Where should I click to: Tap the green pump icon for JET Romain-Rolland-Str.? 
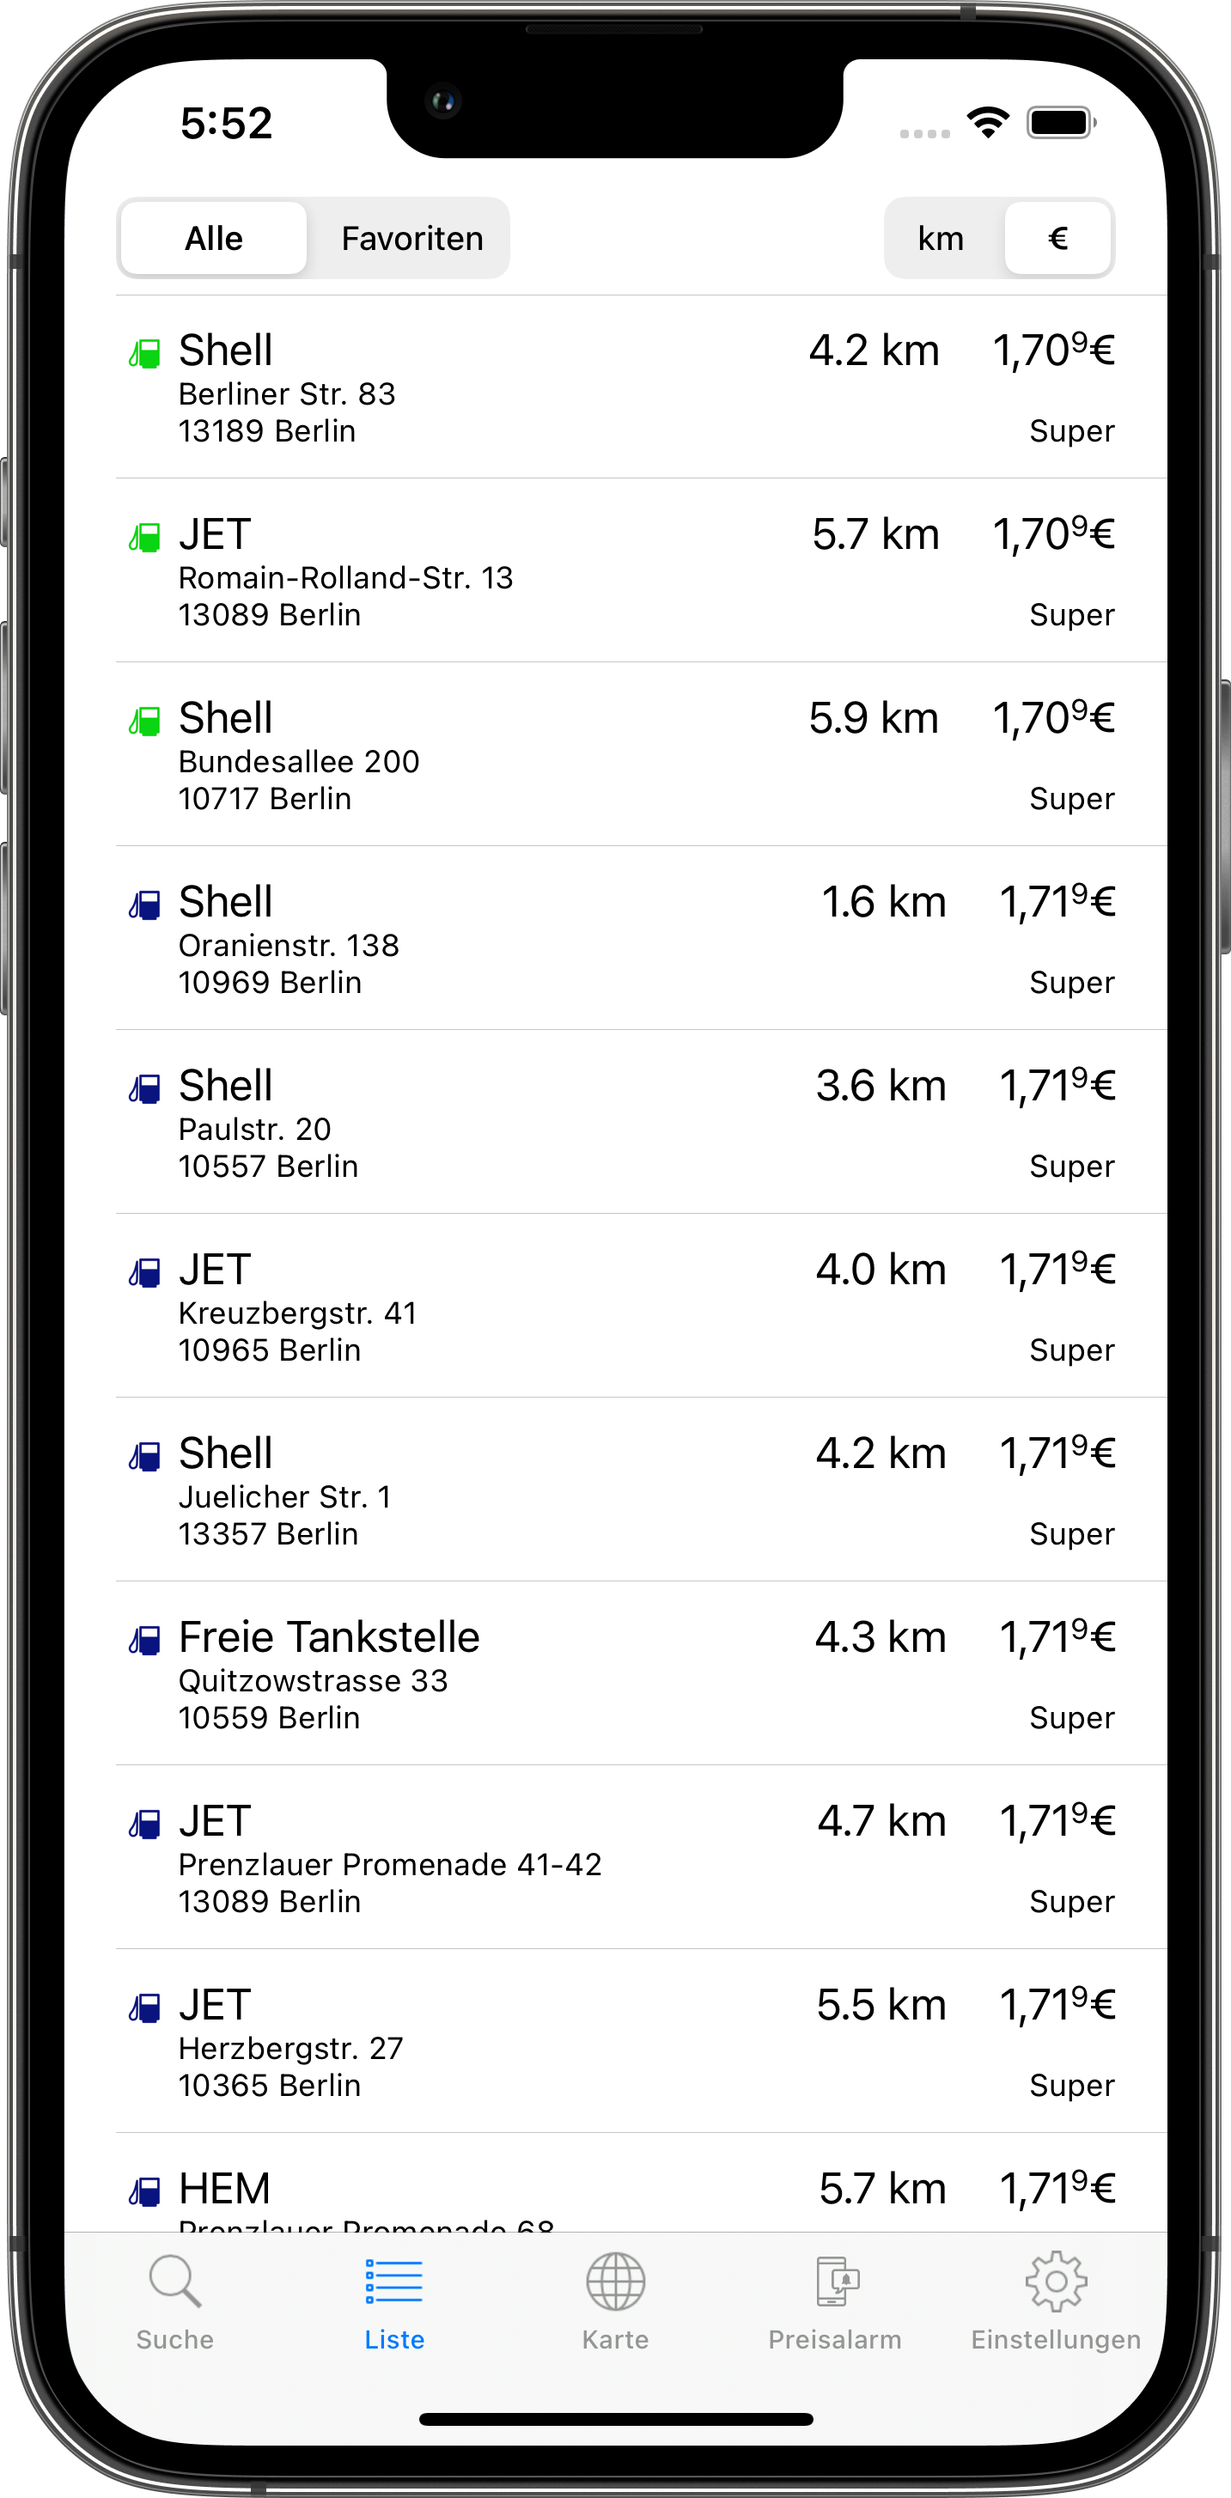point(144,536)
